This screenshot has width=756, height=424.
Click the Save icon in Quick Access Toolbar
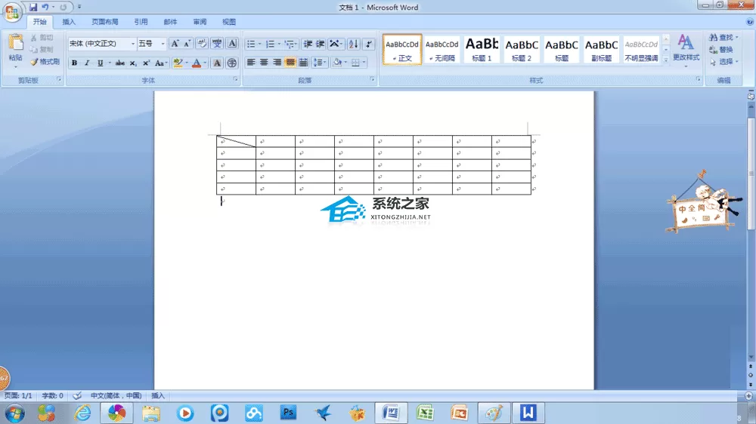tap(33, 8)
